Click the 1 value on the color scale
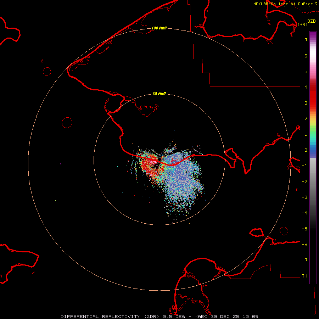Viewport: 319px width, 319px height. (x=306, y=134)
